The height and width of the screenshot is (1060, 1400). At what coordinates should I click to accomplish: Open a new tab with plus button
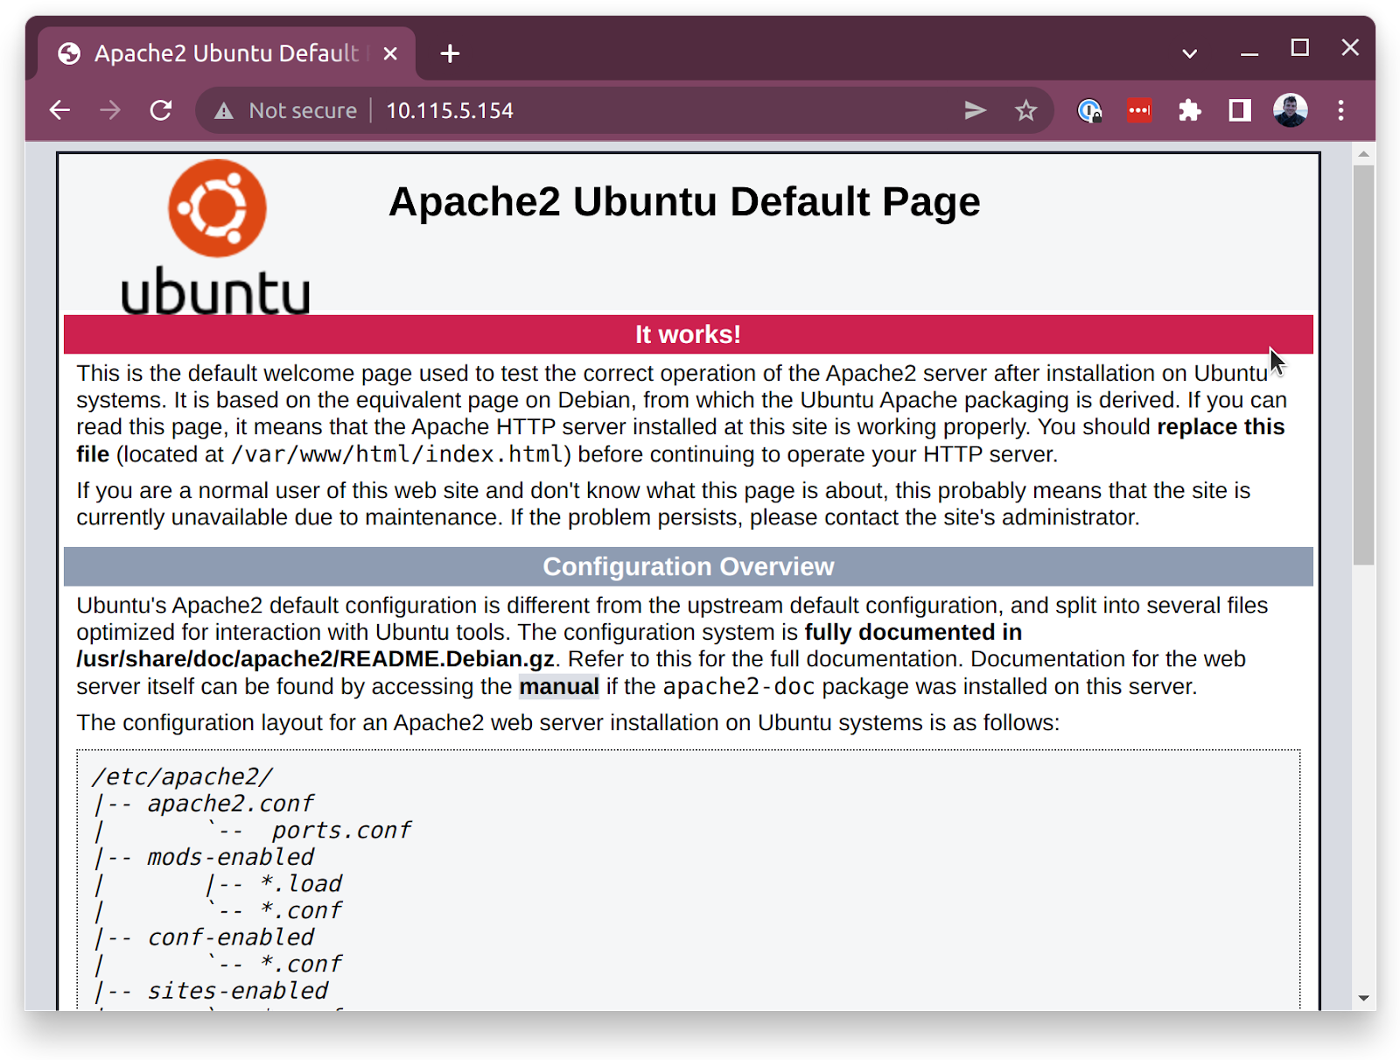pyautogui.click(x=450, y=53)
